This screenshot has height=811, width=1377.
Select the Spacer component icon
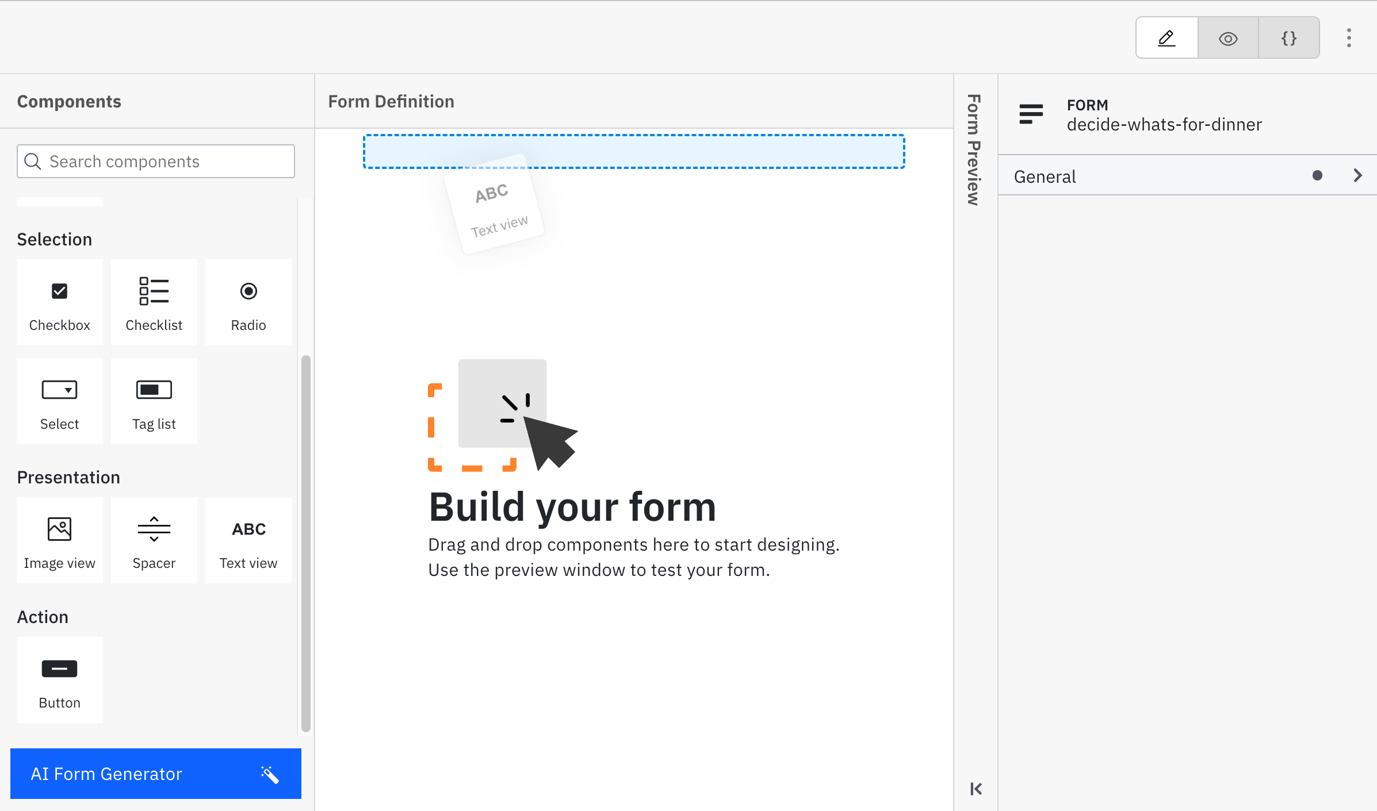click(x=153, y=529)
